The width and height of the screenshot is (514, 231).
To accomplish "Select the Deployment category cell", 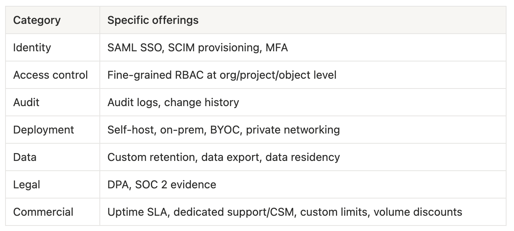I will [x=53, y=130].
